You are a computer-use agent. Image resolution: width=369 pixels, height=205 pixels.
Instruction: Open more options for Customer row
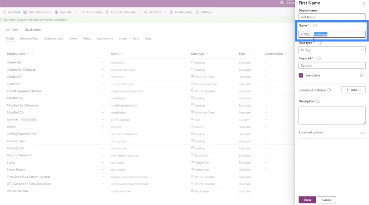(x=102, y=84)
